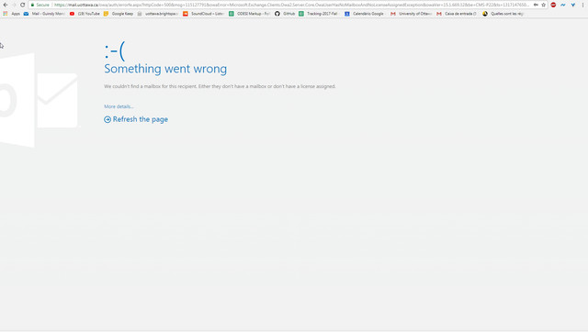The image size is (588, 332).
Task: Click the browser forward arrow
Action: [15, 5]
